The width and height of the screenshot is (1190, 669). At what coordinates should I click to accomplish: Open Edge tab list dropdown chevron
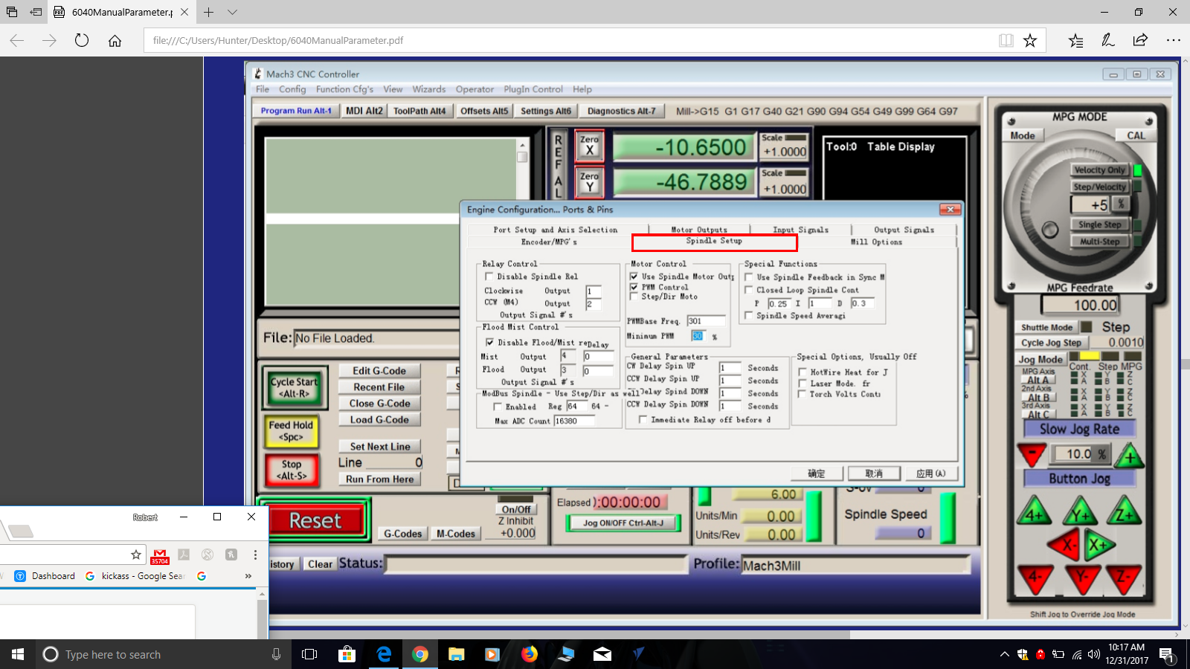pos(232,12)
